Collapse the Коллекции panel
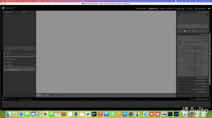Screen dimensions: 212x118 4,65
